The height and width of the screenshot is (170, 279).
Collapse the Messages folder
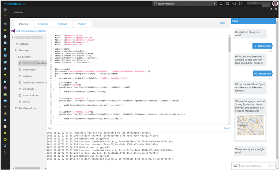click(x=24, y=50)
